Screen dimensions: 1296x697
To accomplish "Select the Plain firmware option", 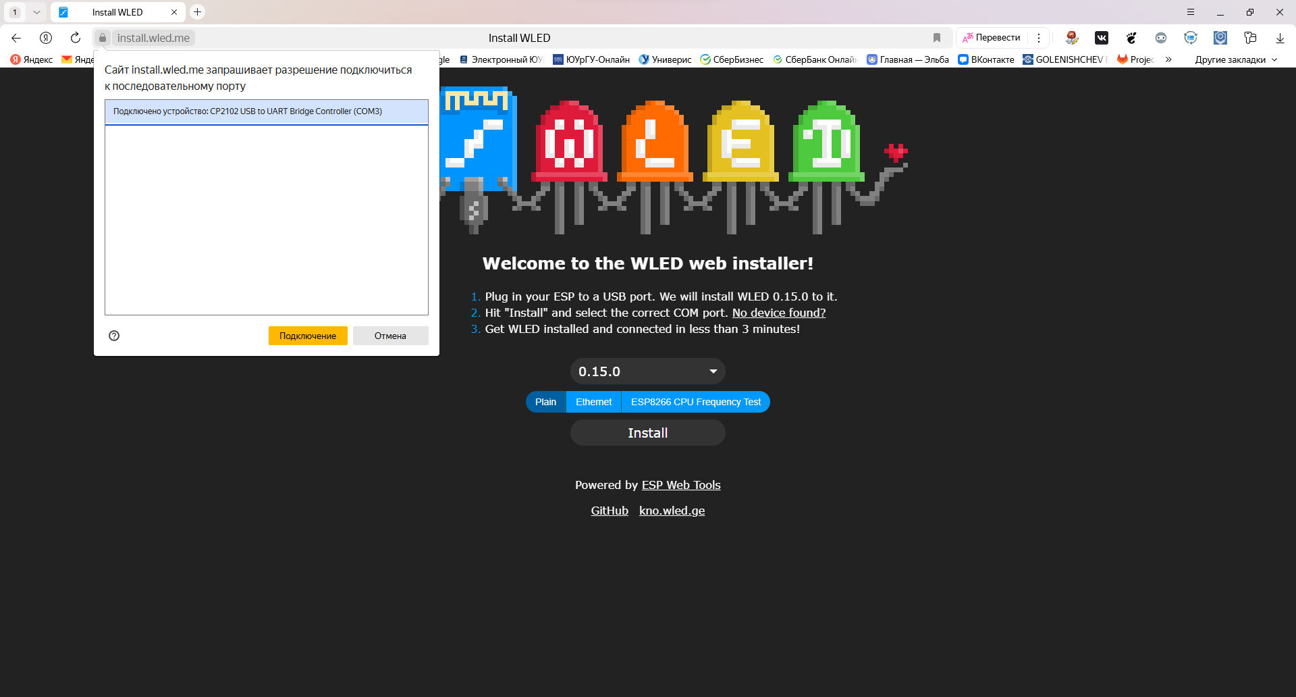I will click(545, 402).
